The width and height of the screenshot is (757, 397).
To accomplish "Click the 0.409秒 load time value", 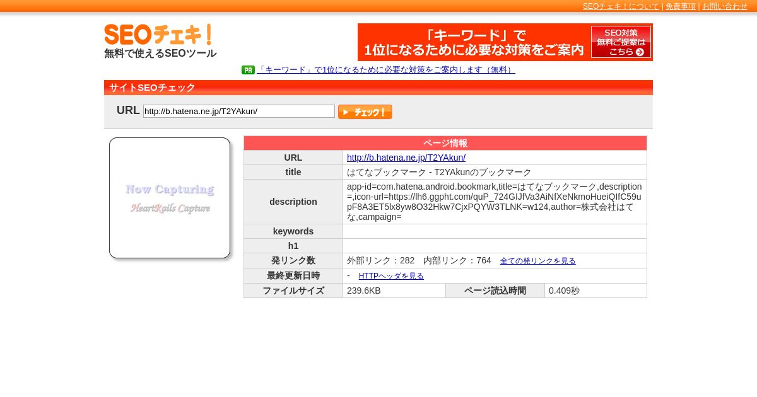I will [x=564, y=291].
